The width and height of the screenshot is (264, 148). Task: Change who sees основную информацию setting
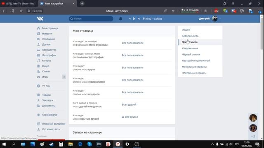click(x=133, y=43)
